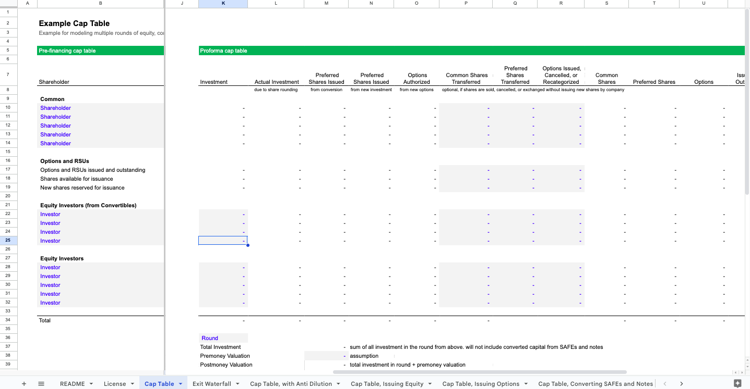Select column B header

101,4
